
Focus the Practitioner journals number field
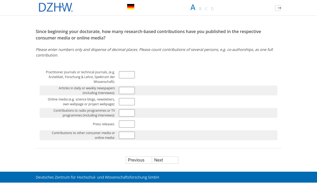127,75
